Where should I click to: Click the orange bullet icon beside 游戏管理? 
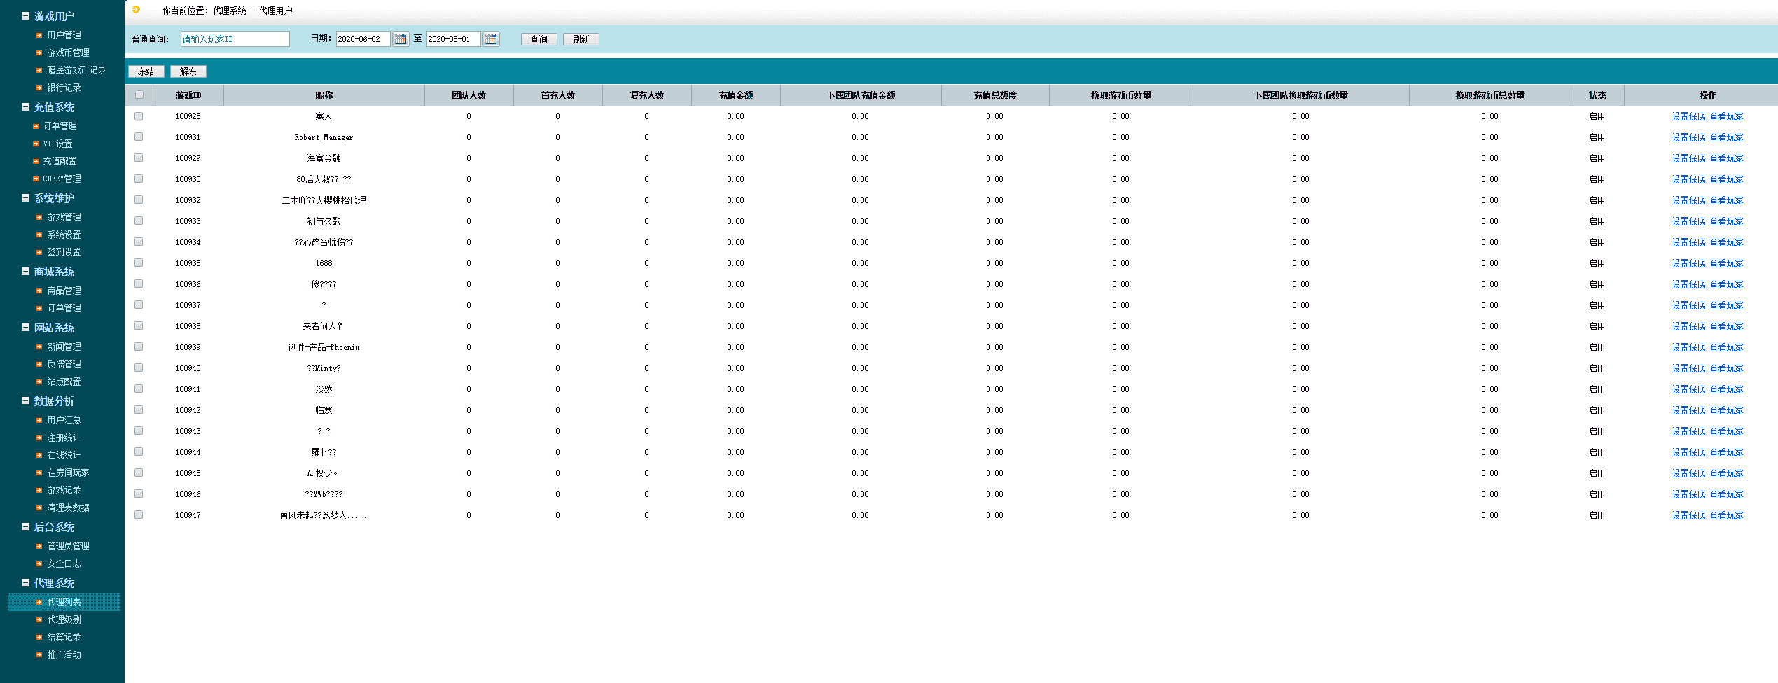coord(39,217)
